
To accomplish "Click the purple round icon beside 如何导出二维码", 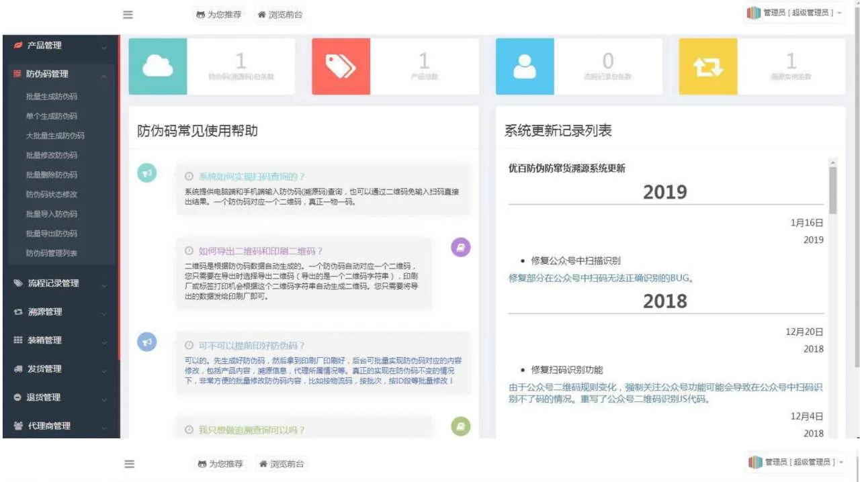I will pyautogui.click(x=460, y=247).
